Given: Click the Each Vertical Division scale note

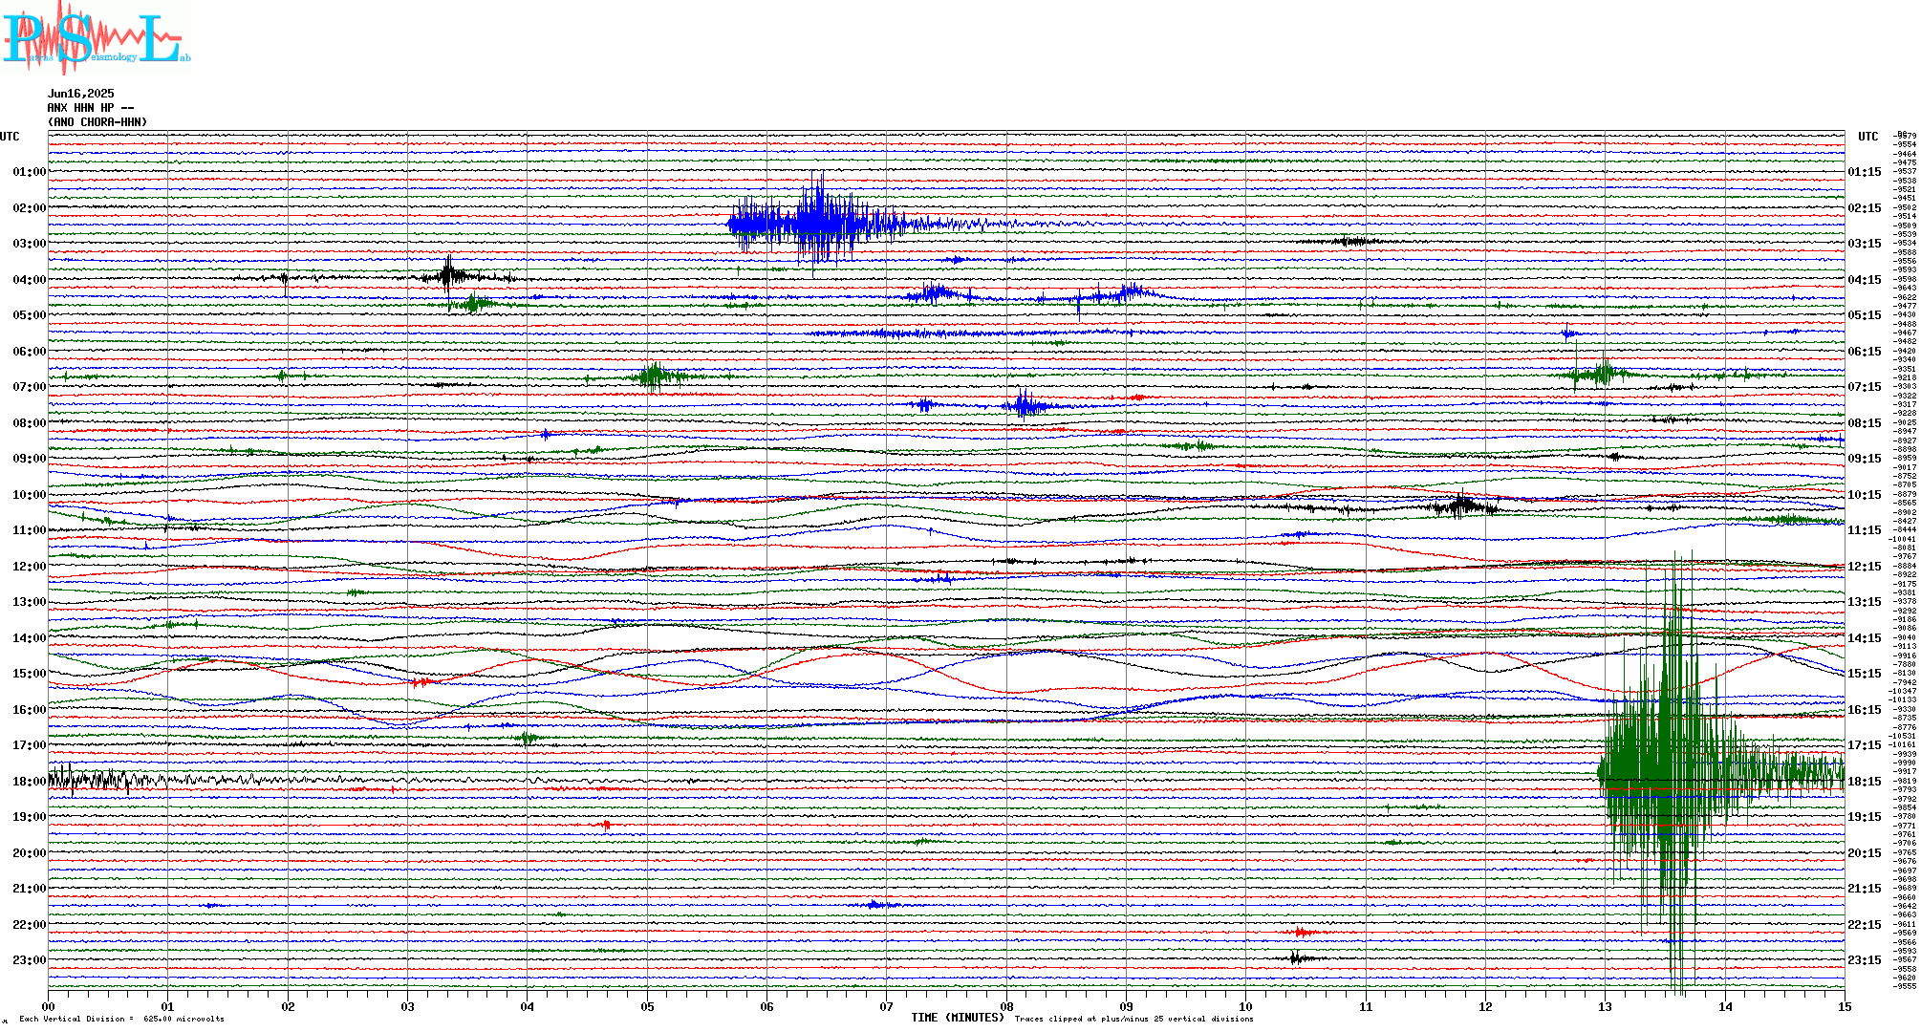Looking at the screenshot, I should (x=121, y=1019).
